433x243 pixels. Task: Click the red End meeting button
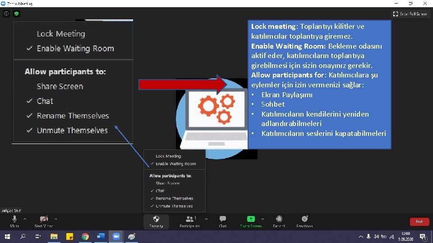[x=419, y=221]
